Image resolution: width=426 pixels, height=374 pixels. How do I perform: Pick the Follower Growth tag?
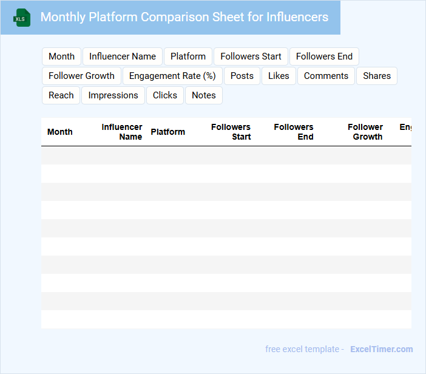pos(81,76)
